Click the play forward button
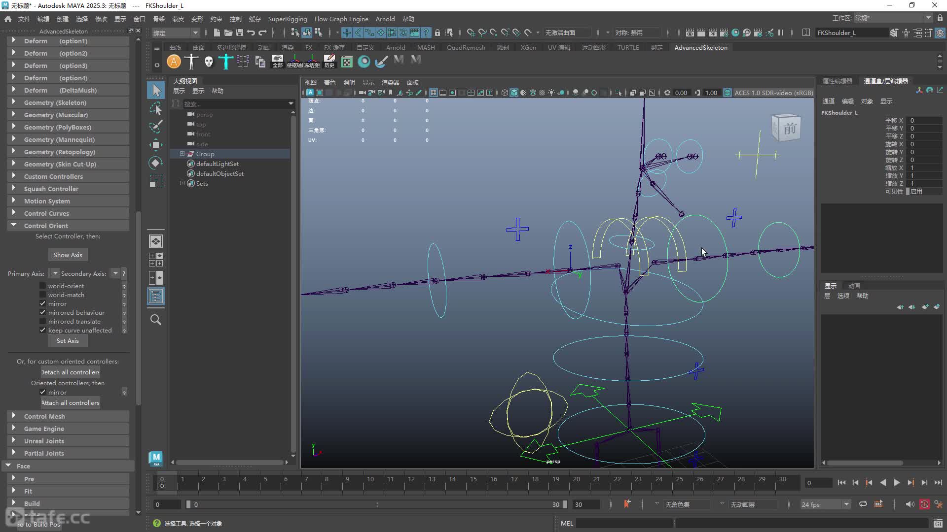 (897, 483)
